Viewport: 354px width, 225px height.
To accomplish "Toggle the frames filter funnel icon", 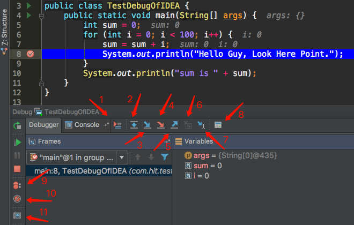I will click(x=165, y=157).
